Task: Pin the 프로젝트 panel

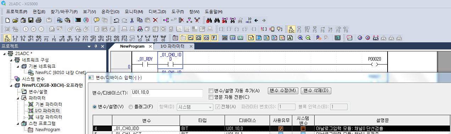Action: tap(96, 46)
